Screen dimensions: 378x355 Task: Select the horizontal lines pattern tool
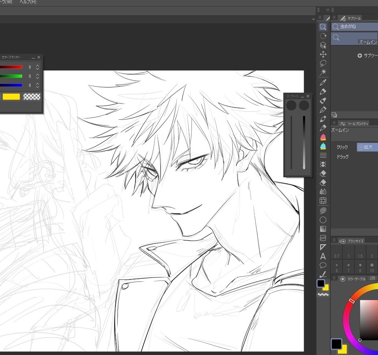[x=323, y=156]
